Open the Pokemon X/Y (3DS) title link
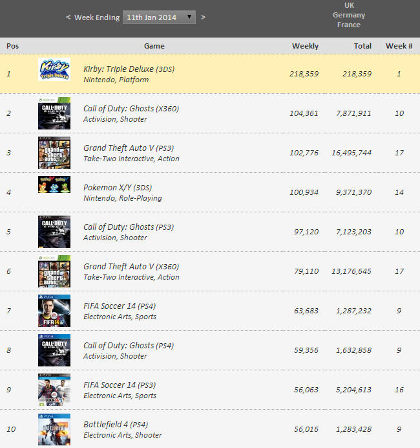The width and height of the screenshot is (420, 448). [x=118, y=188]
